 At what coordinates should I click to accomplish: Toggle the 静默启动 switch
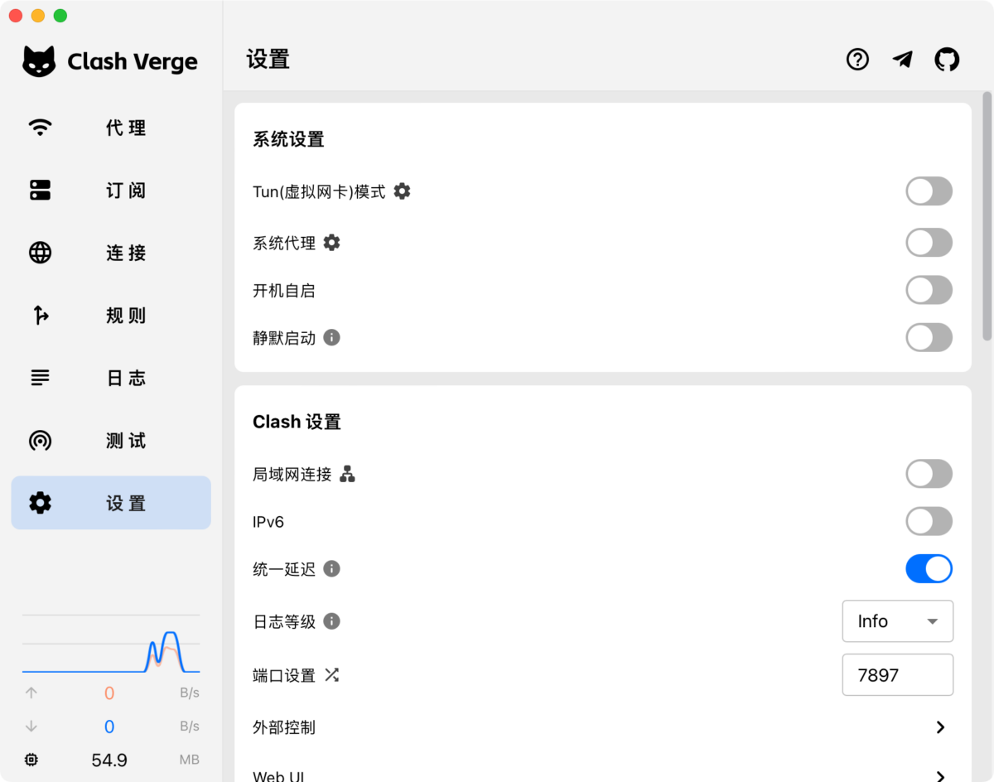[929, 338]
